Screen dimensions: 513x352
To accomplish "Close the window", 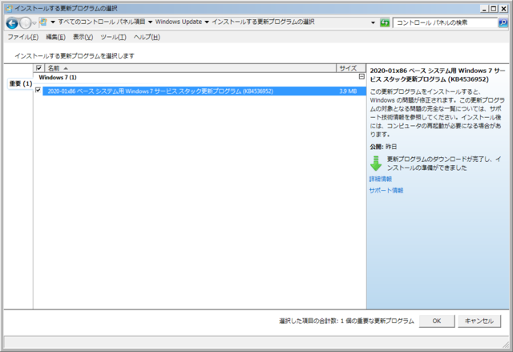I will tap(503, 9).
